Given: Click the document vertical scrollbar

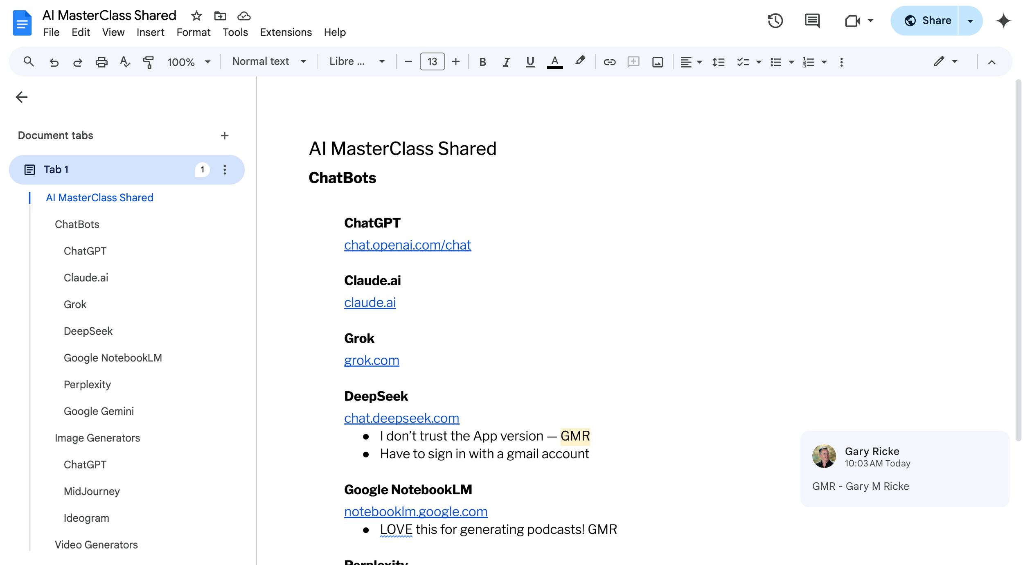Looking at the screenshot, I should point(1018,260).
